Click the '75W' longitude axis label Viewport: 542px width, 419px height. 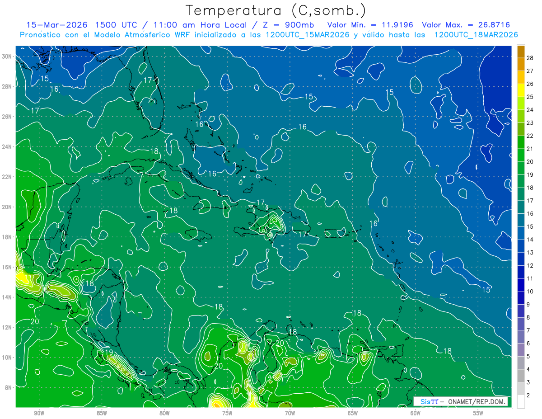pyautogui.click(x=227, y=413)
